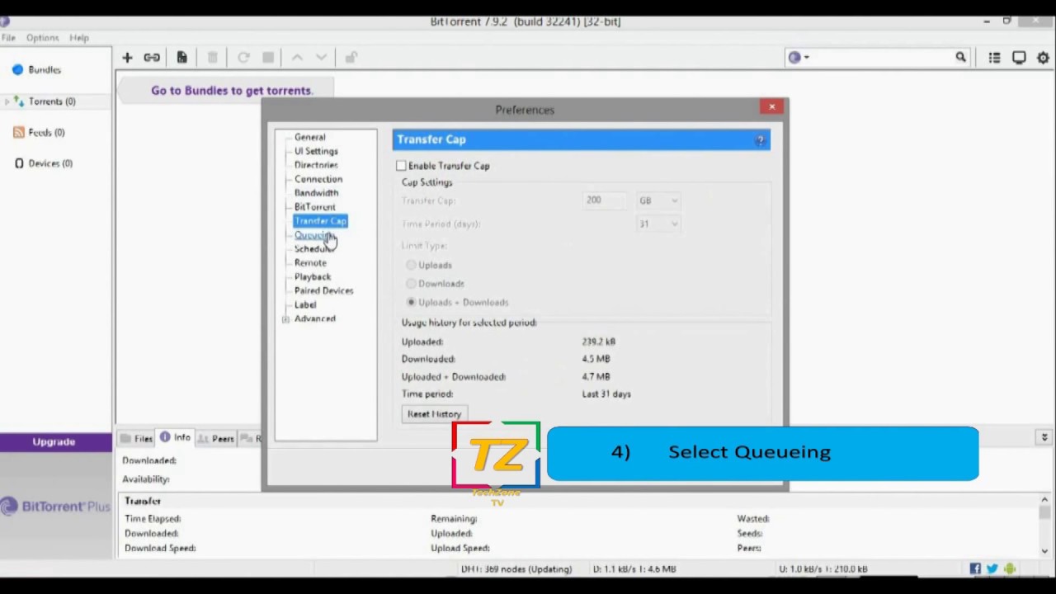Enable the Transfer Cap checkbox
Image resolution: width=1056 pixels, height=594 pixels.
(x=401, y=166)
